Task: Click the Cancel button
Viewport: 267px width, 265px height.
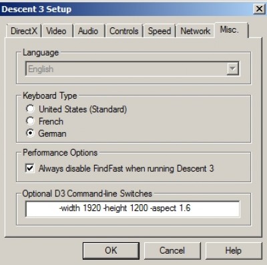Action: coord(172,251)
